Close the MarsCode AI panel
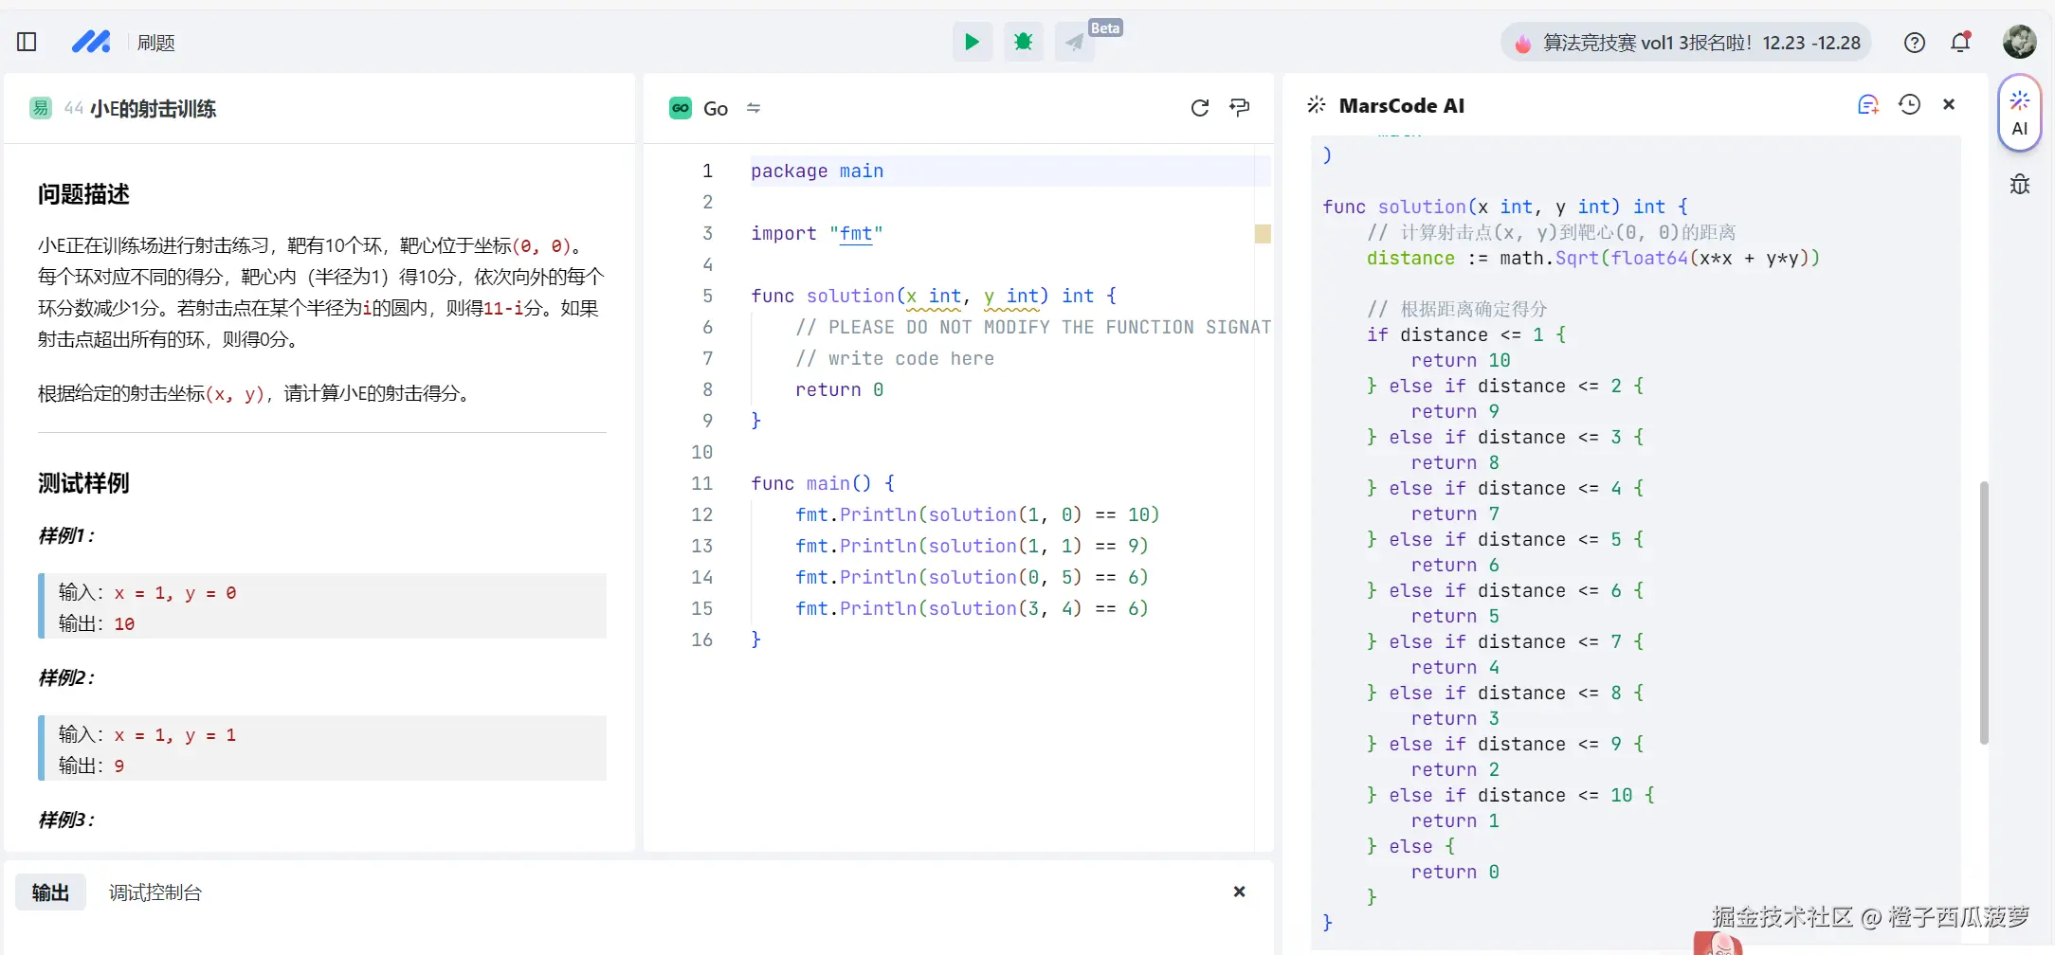This screenshot has height=955, width=2055. click(x=1949, y=105)
